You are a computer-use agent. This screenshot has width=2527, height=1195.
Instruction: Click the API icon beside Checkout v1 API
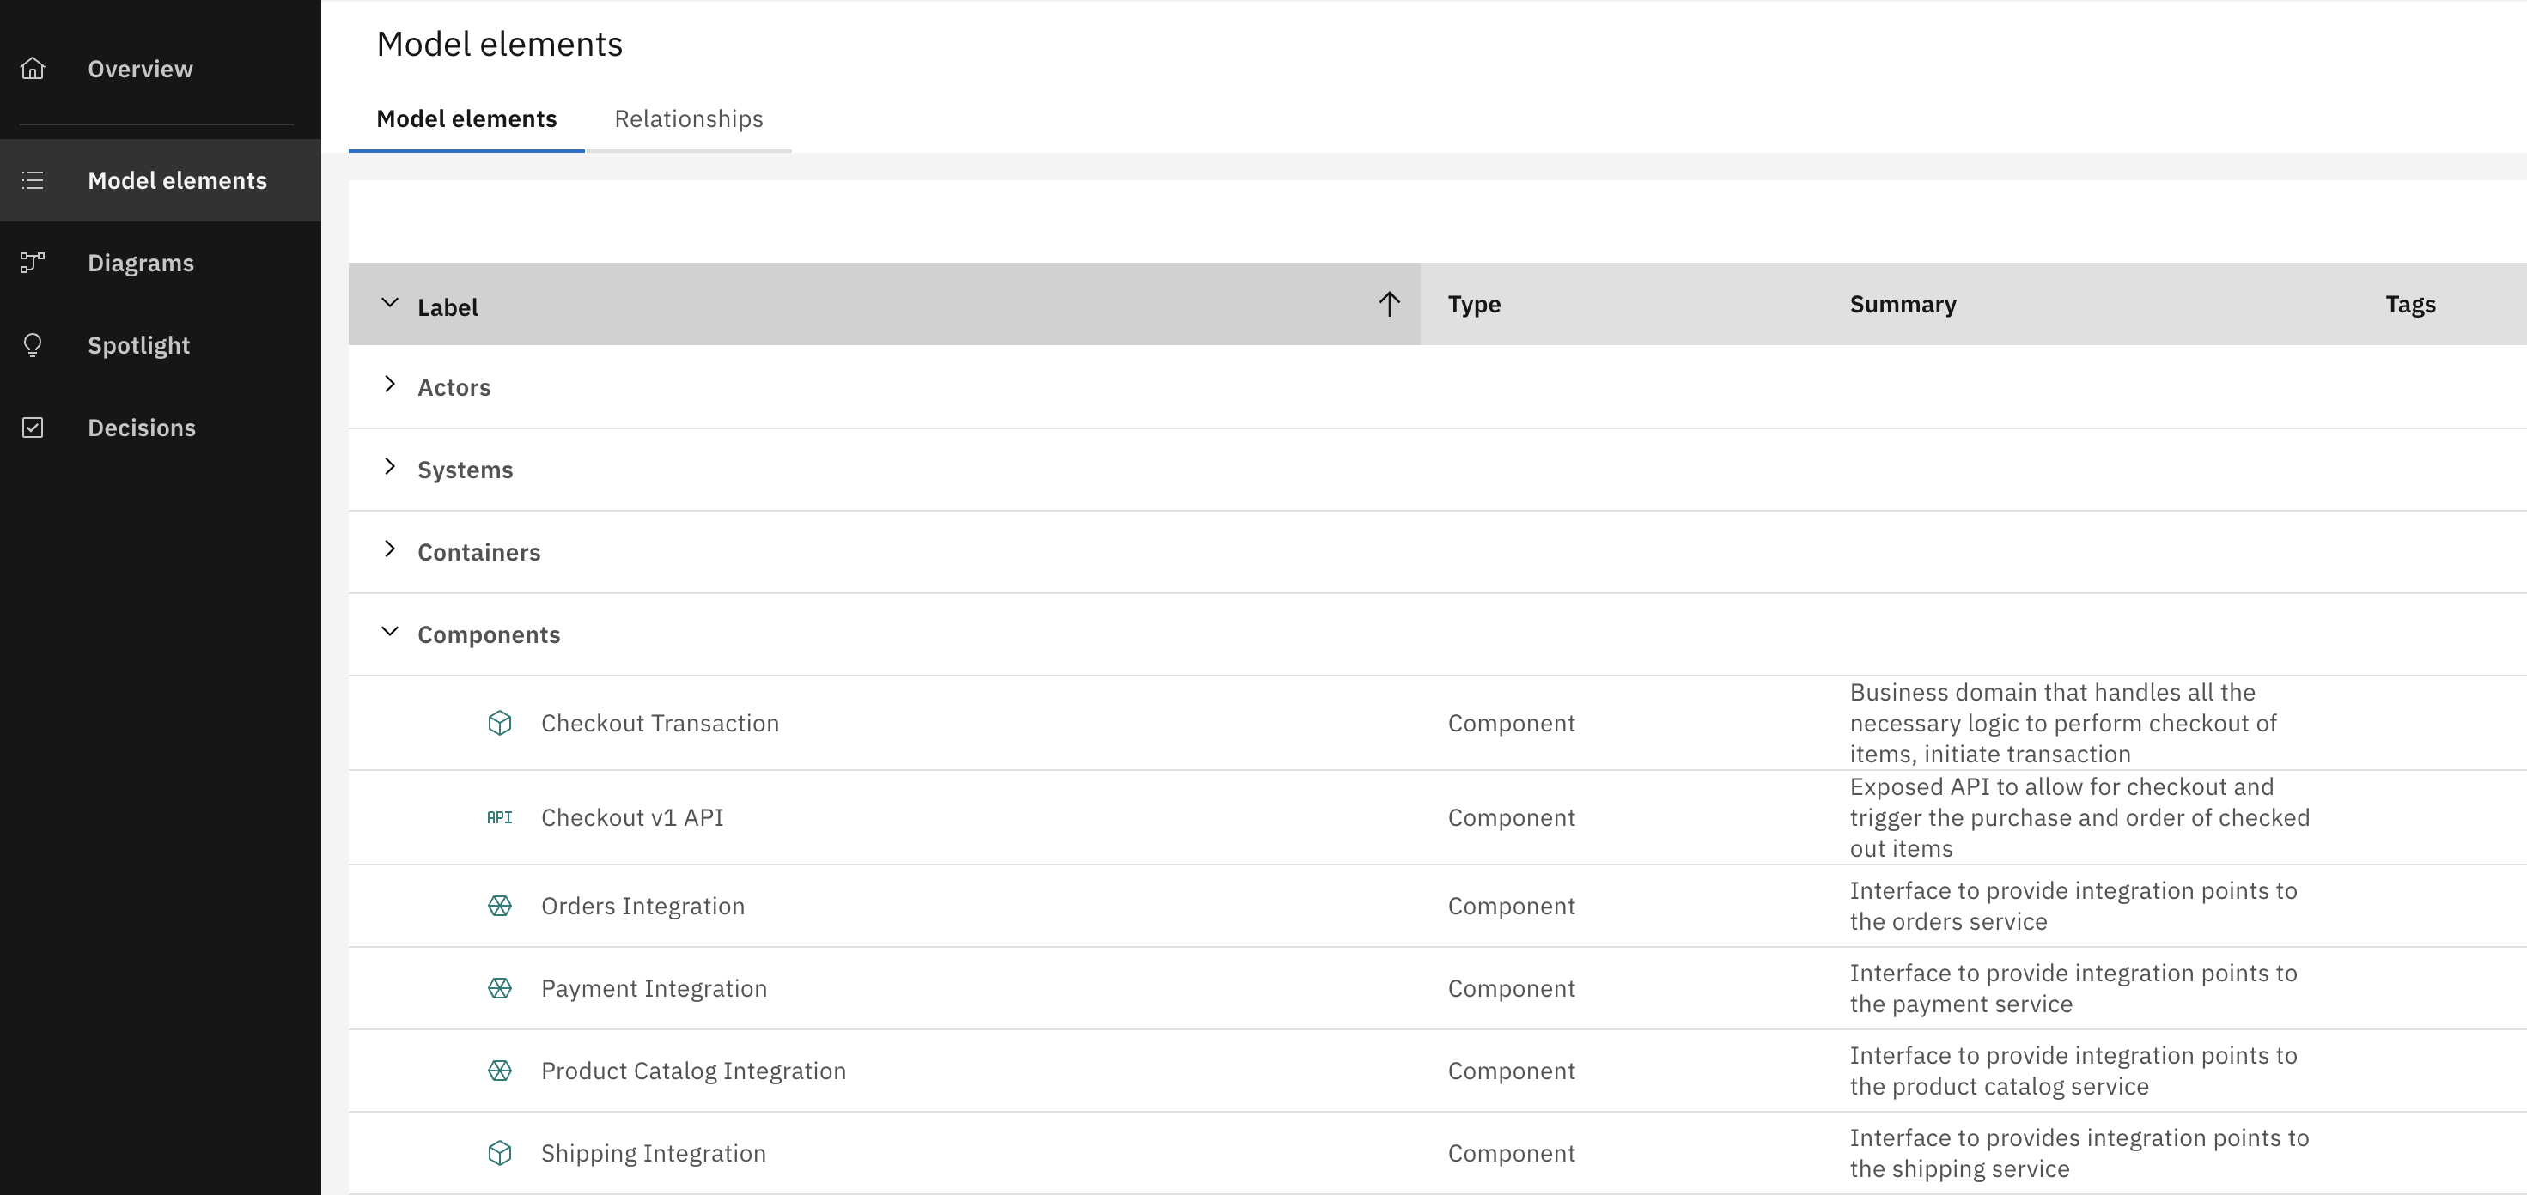(x=499, y=817)
